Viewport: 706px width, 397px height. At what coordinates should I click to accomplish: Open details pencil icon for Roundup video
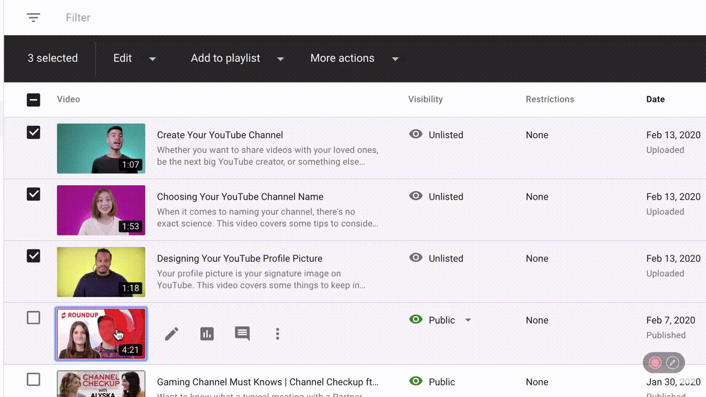(172, 334)
